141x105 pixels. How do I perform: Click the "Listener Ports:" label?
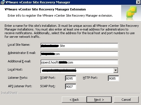(18, 78)
